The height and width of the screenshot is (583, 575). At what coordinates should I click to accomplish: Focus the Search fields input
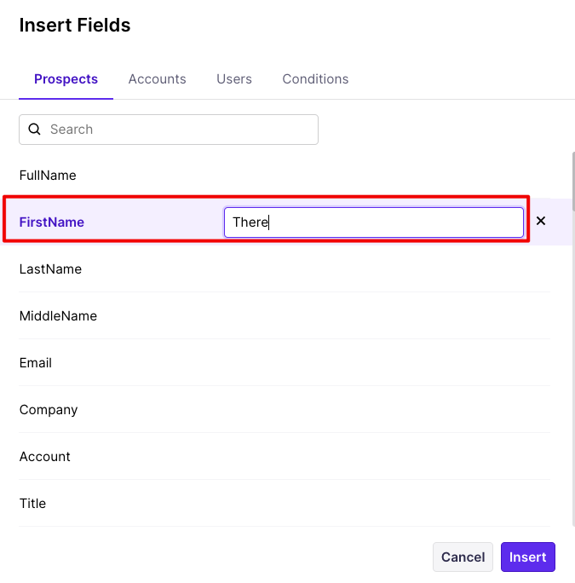point(179,130)
